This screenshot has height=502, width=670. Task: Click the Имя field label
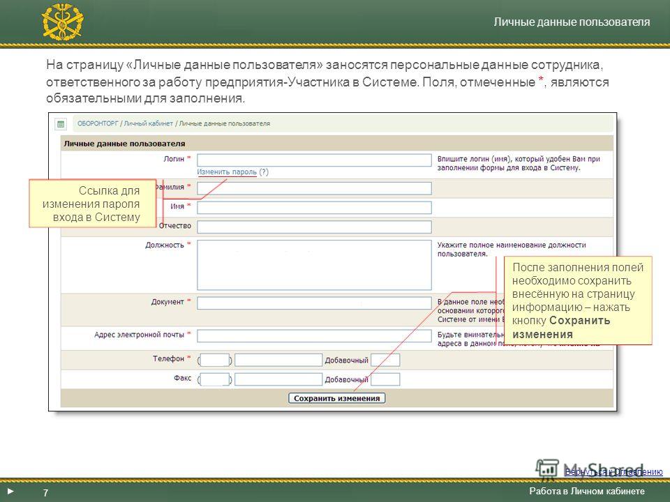(177, 206)
